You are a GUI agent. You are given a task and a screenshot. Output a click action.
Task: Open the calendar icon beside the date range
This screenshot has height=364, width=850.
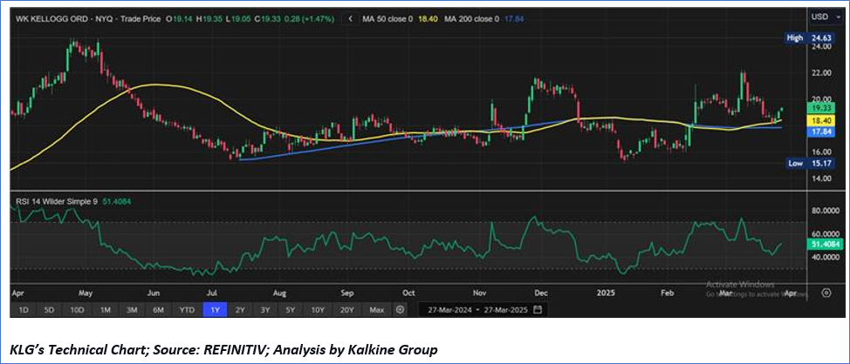pyautogui.click(x=538, y=310)
